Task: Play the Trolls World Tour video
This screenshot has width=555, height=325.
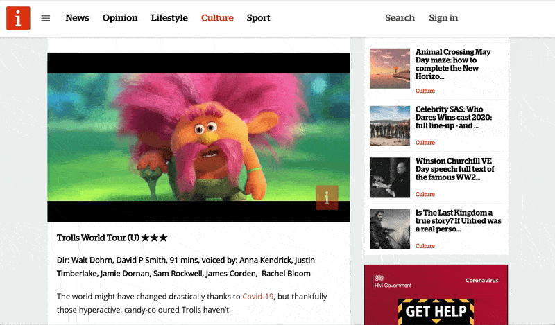Action: coord(198,137)
